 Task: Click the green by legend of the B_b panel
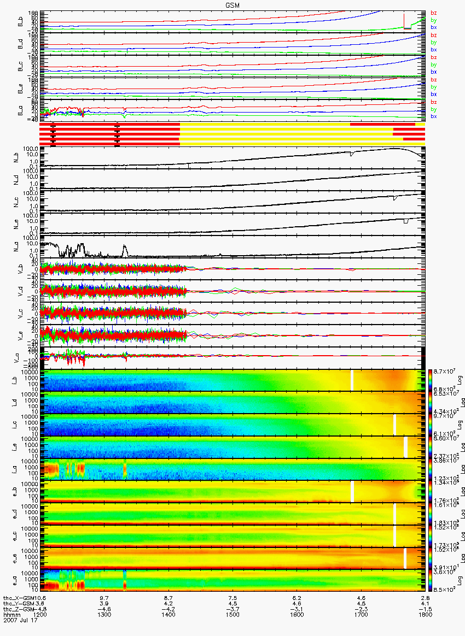point(434,20)
